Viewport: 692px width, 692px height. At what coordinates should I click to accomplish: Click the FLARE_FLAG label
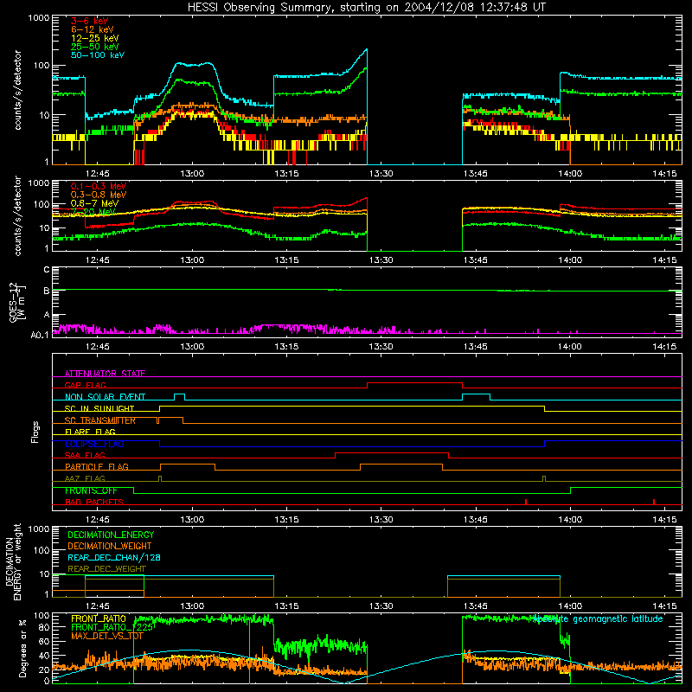point(90,432)
